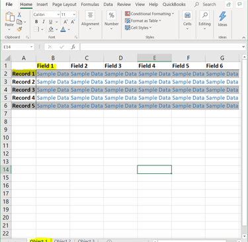Click the Share icon in the title area

click(229, 4)
